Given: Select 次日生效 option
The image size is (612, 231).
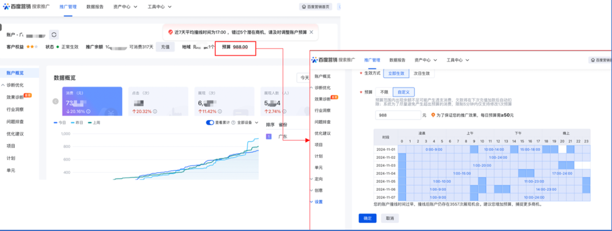Looking at the screenshot, I should click(x=422, y=73).
